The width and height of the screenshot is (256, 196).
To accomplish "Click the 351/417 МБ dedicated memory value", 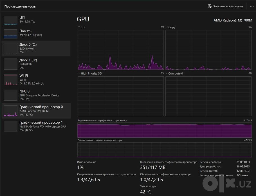I will 153,167.
